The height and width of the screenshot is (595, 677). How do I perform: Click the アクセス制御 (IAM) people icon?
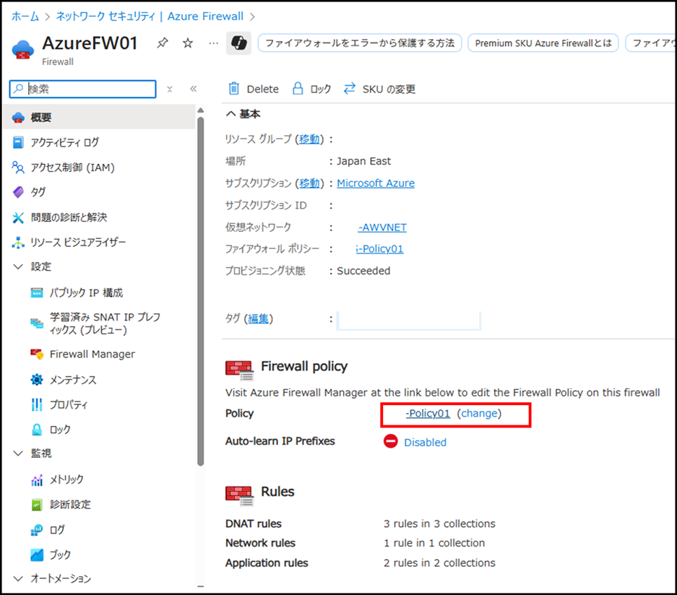point(18,168)
